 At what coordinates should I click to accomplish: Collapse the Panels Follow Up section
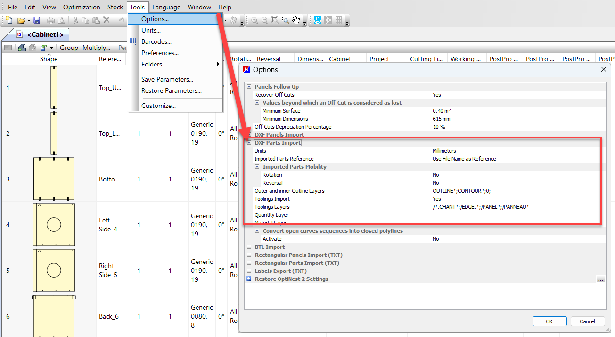(249, 87)
